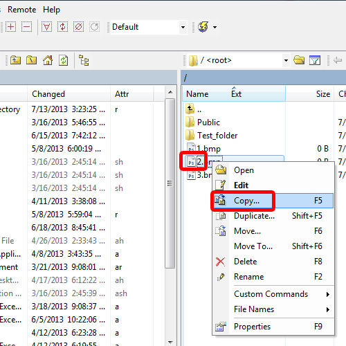Expand File Names submenu
This screenshot has width=346, height=346.
(273, 309)
